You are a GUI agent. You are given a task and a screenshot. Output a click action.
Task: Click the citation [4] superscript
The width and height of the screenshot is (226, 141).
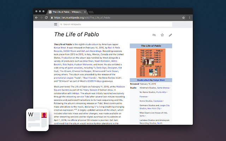tap(76, 110)
